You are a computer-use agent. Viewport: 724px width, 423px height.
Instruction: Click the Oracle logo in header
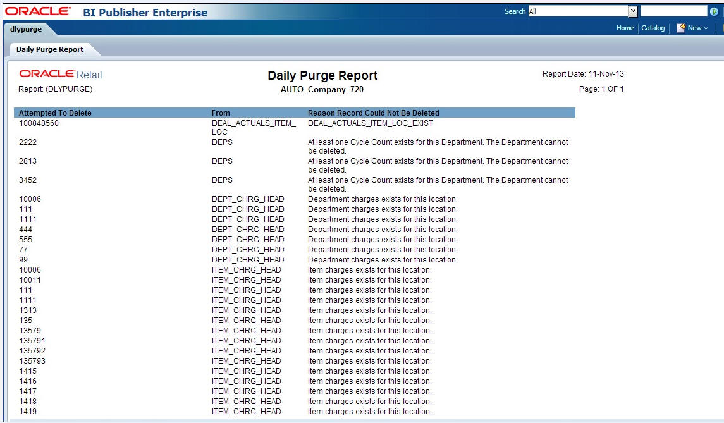38,11
